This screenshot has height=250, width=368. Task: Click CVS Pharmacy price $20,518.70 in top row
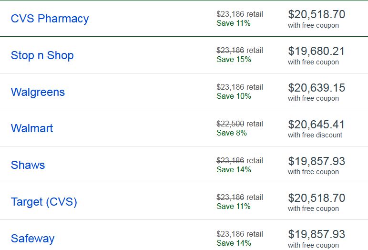[x=317, y=14]
